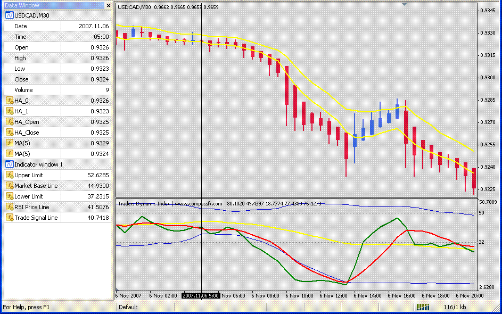Click the Lower Limit indicator icon

pyautogui.click(x=9, y=196)
